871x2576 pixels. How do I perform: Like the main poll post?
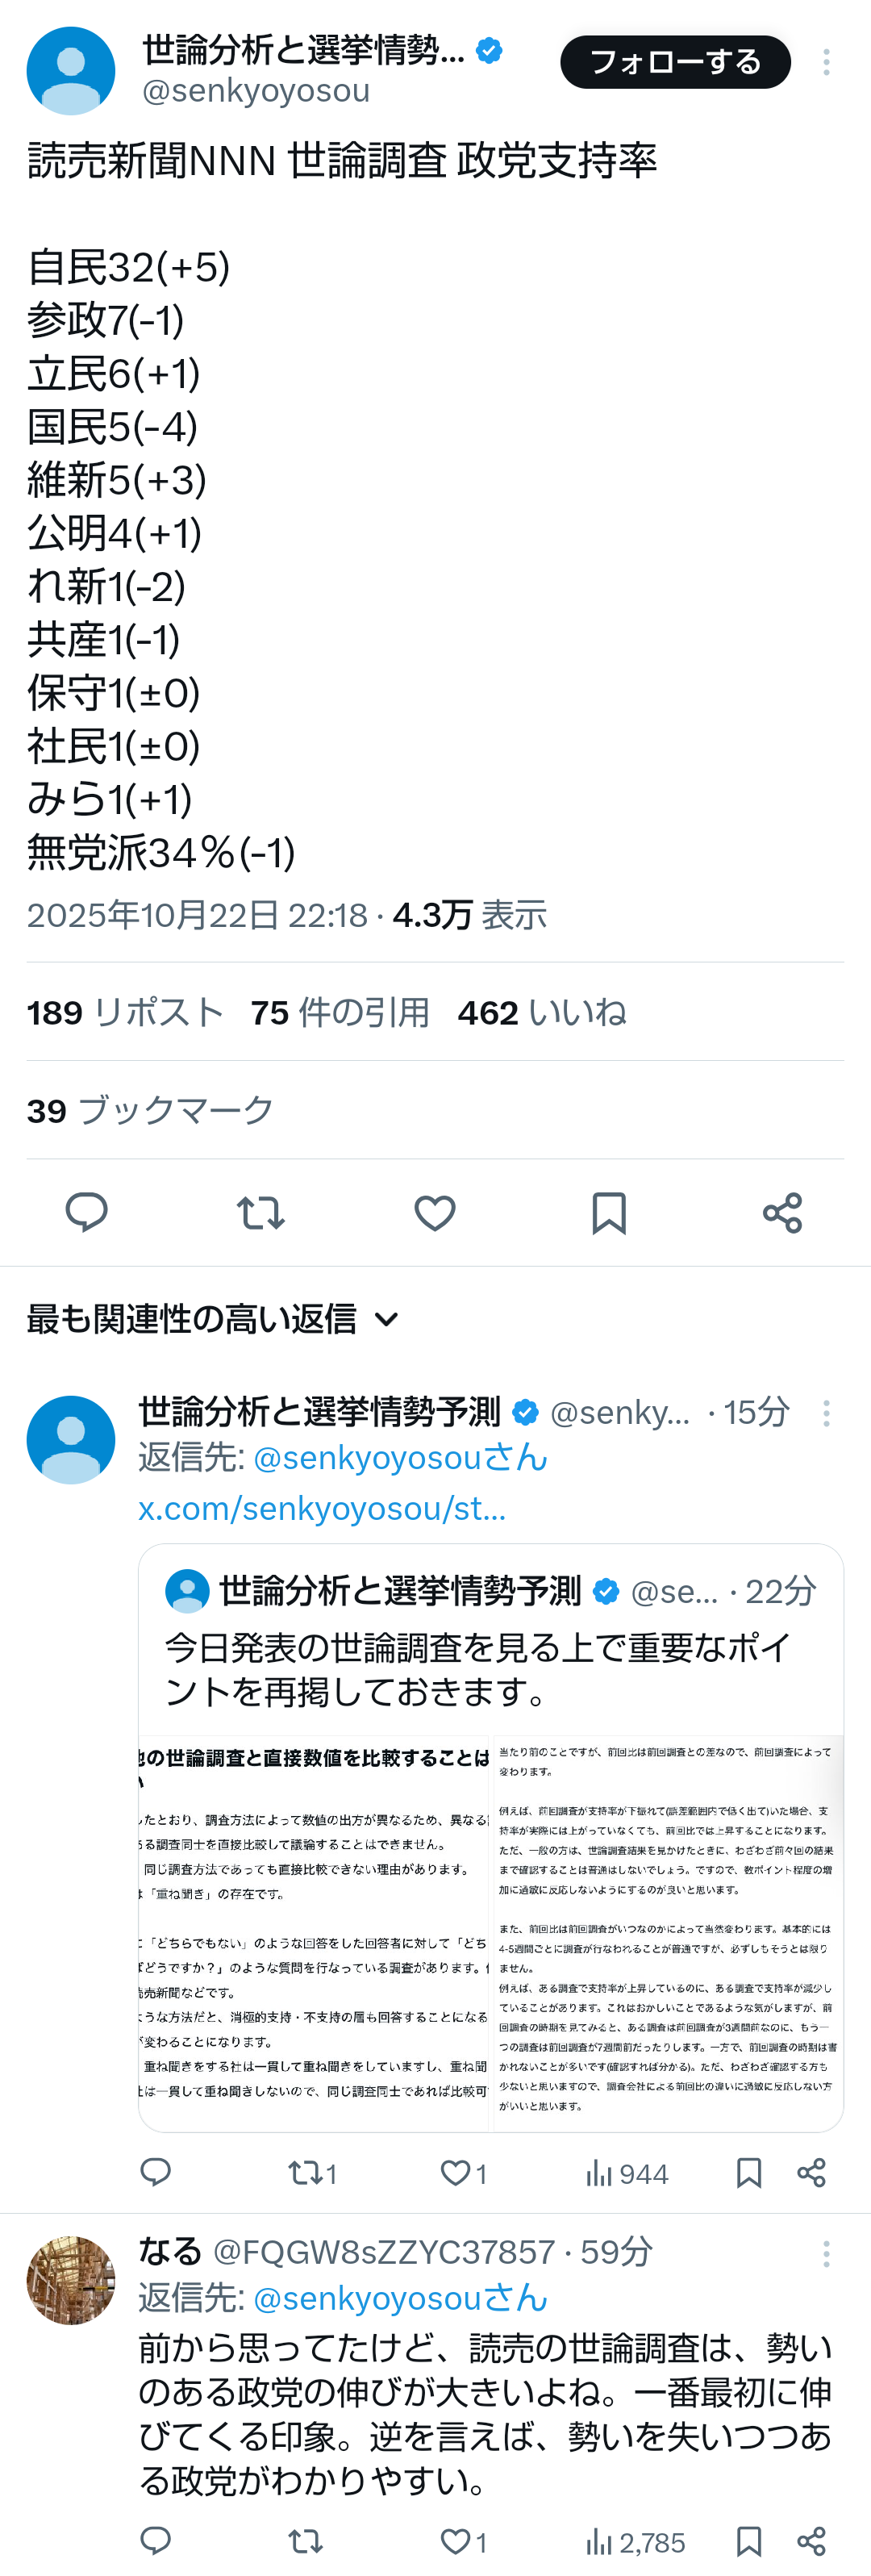tap(435, 1212)
